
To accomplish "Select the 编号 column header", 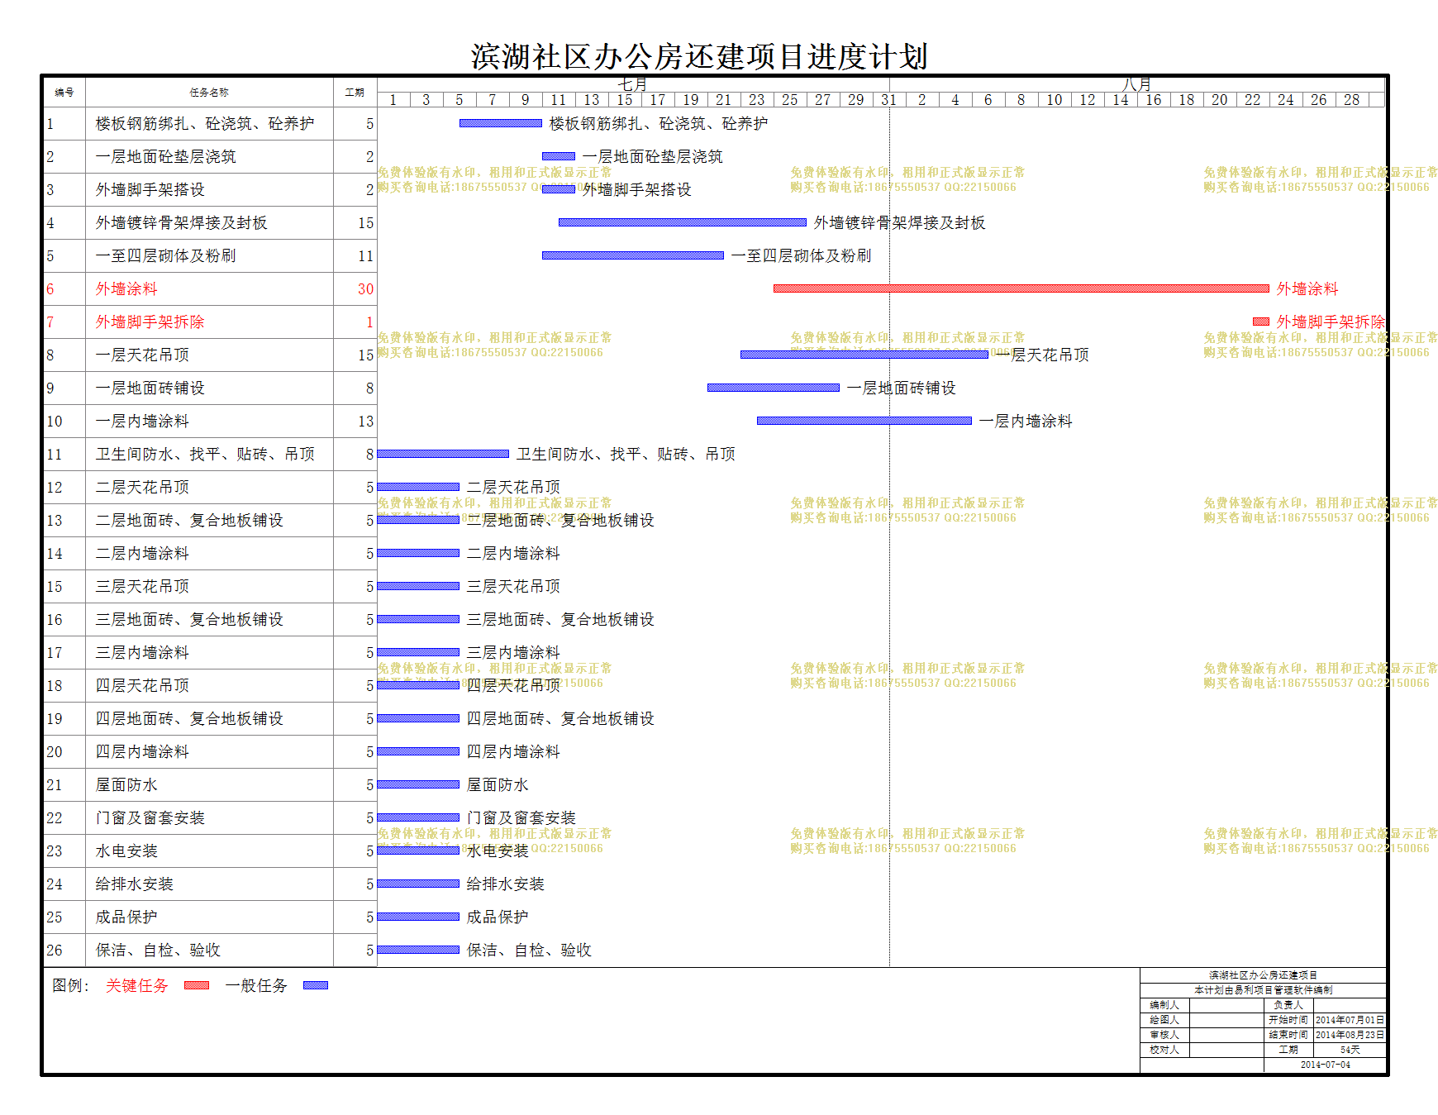I will [x=64, y=93].
